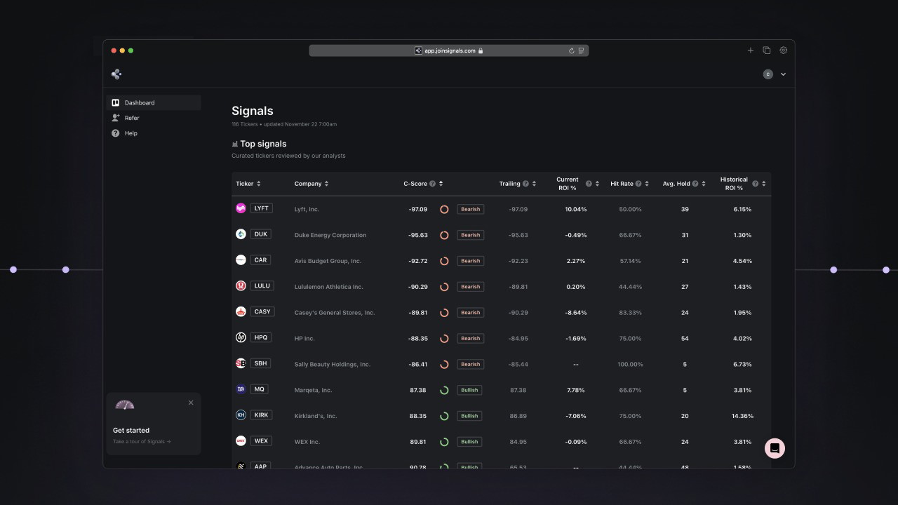898x505 pixels.
Task: Click the DUK company logo icon
Action: click(241, 234)
